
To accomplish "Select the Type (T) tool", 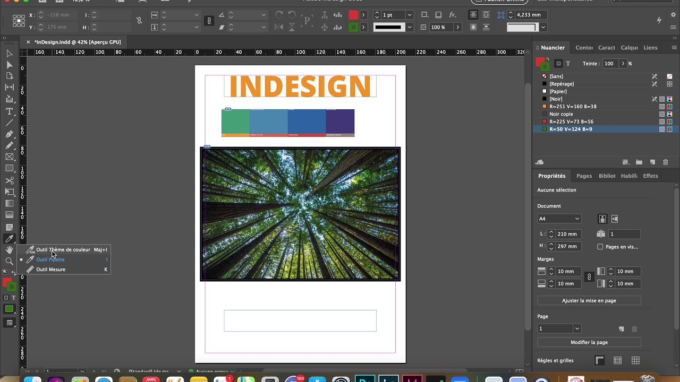I will click(10, 111).
